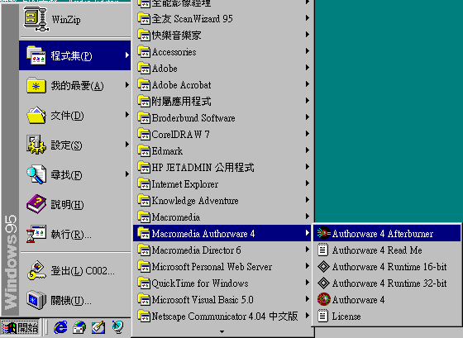This screenshot has width=463, height=338.
Task: Click the 程式集 folder icon
Action: [36, 55]
